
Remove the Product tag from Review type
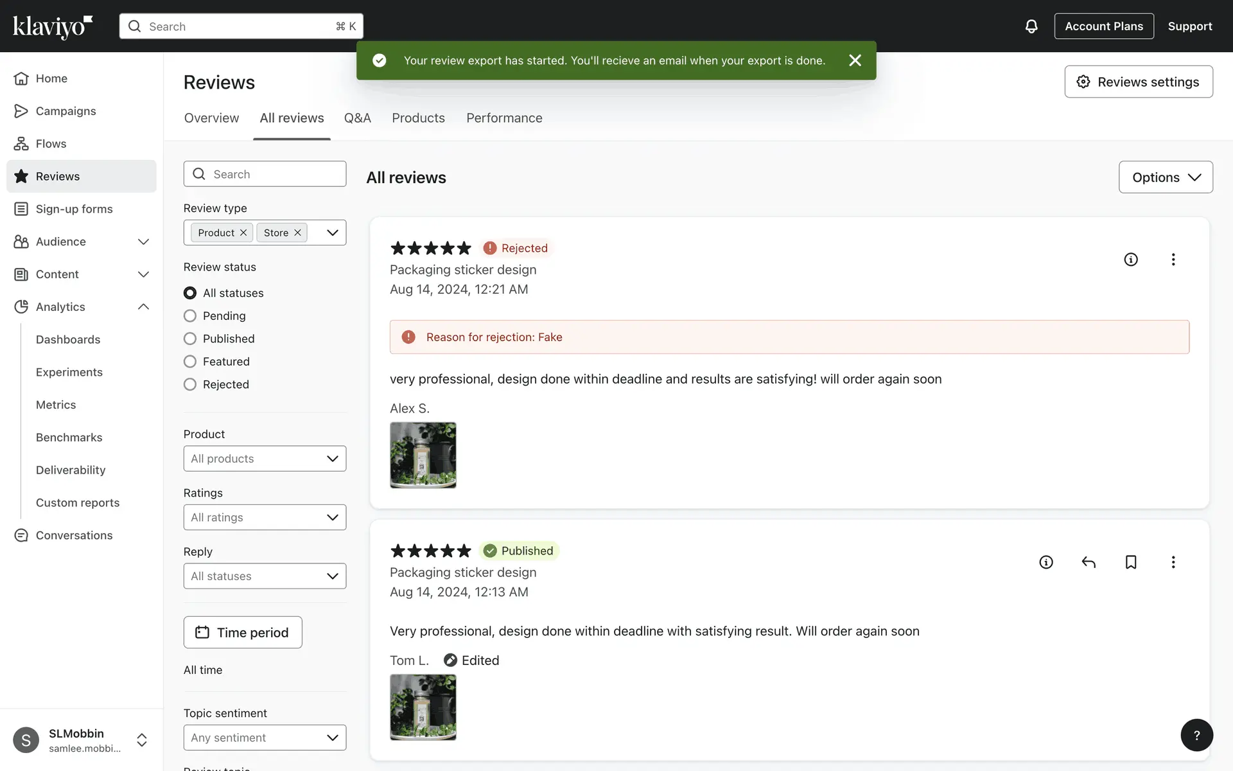point(243,233)
